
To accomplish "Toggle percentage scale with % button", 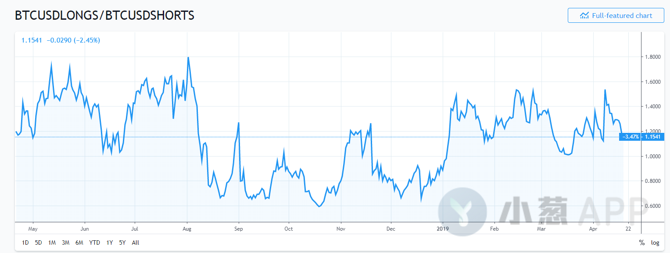I will [x=641, y=242].
